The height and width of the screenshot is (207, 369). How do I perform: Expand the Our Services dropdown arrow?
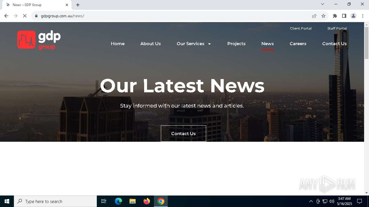coord(209,44)
